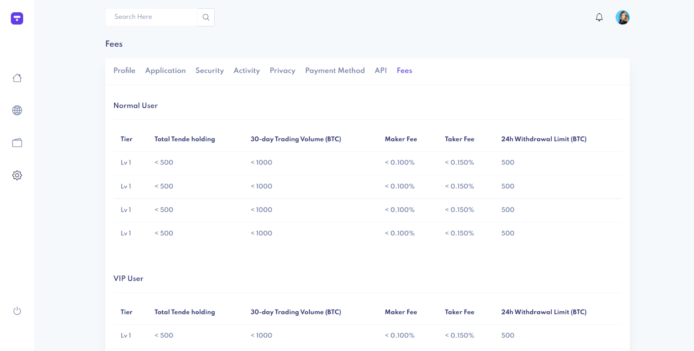Open the globe markets icon
The width and height of the screenshot is (694, 351).
[17, 110]
